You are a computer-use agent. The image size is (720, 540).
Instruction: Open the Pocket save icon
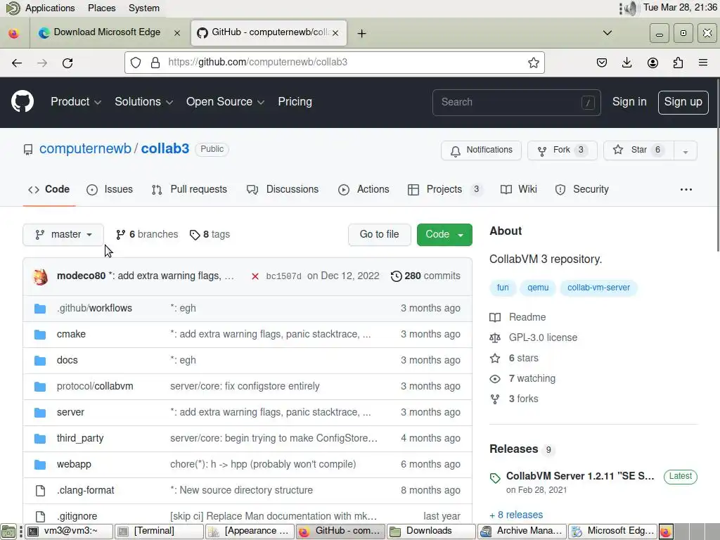pyautogui.click(x=602, y=63)
